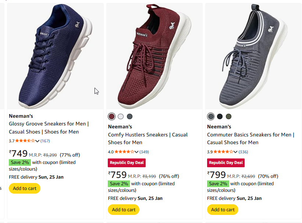Image resolution: width=302 pixels, height=223 pixels.
Task: Open the 167 reviews count link
Action: pyautogui.click(x=45, y=141)
